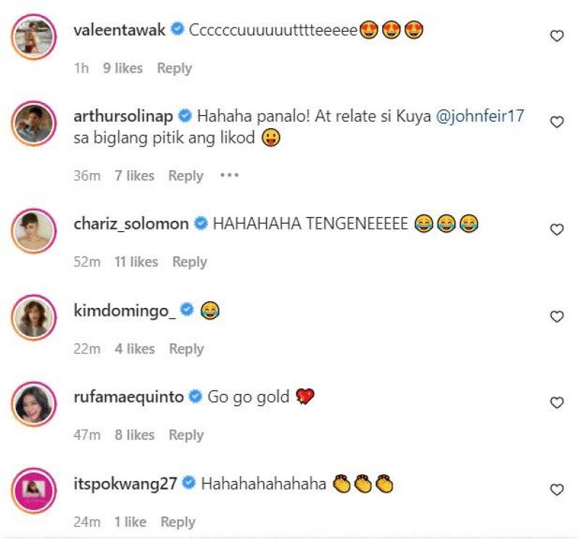The width and height of the screenshot is (580, 539).
Task: Like valeentawak's comment with the heart
Action: (557, 36)
